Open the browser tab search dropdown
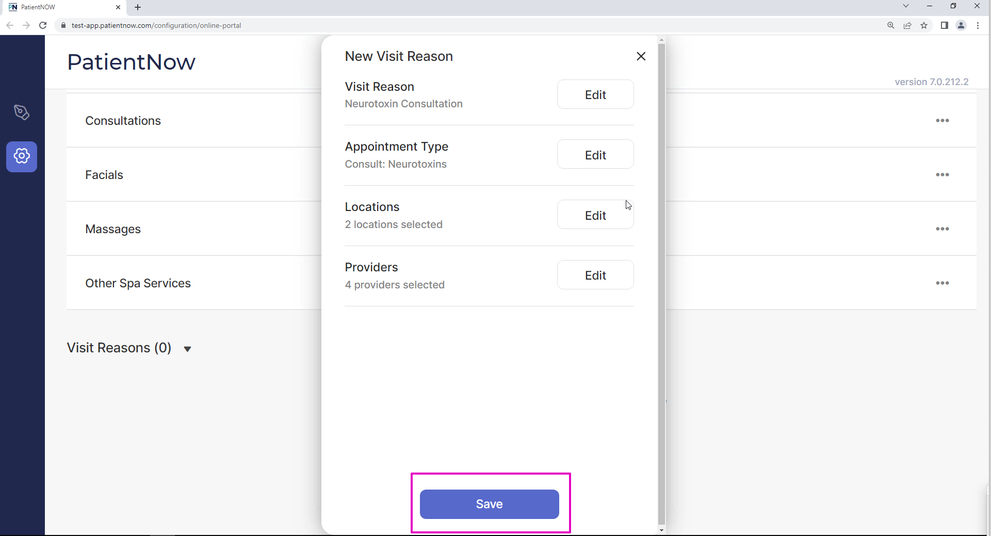Viewport: 991px width, 536px height. point(905,6)
